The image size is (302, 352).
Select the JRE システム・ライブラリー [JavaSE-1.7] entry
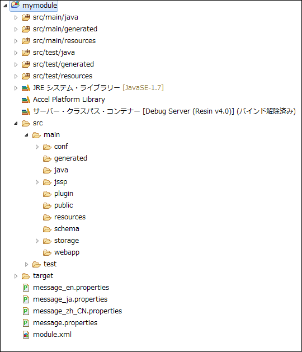[x=98, y=88]
